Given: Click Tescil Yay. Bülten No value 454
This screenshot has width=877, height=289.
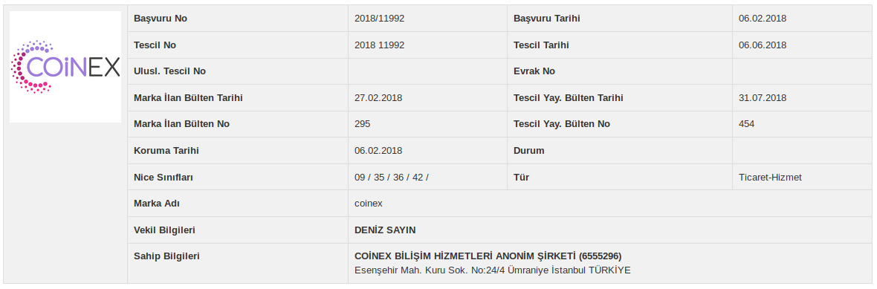Looking at the screenshot, I should [x=746, y=124].
